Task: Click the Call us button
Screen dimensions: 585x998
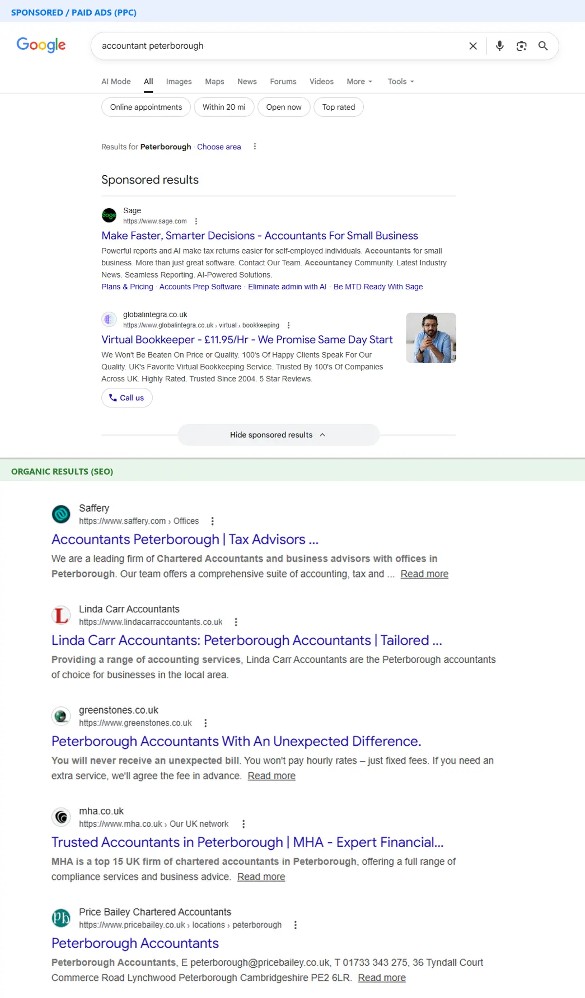Action: pyautogui.click(x=127, y=398)
